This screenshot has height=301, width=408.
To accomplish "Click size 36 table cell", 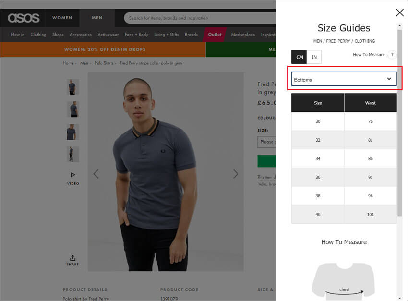I will pyautogui.click(x=318, y=177).
